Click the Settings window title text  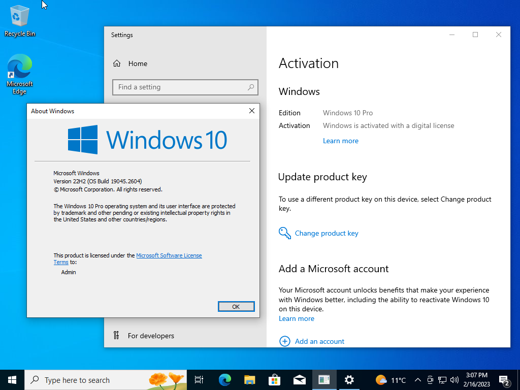(122, 35)
